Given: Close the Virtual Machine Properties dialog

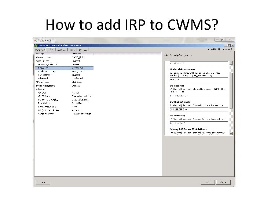Looking at the screenshot, I should tap(232, 45).
